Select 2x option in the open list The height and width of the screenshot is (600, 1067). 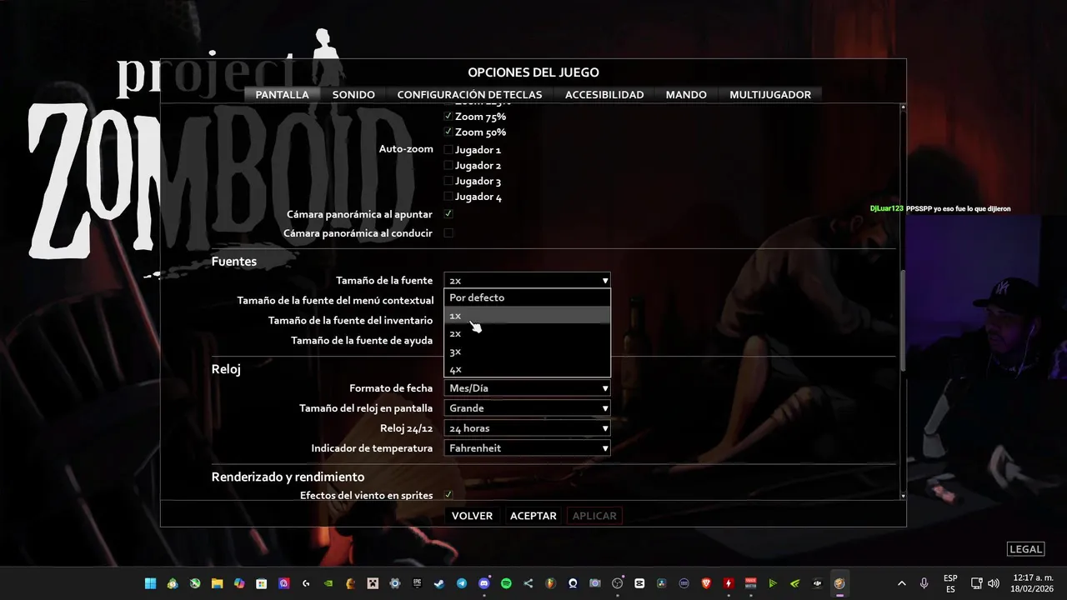pos(527,333)
